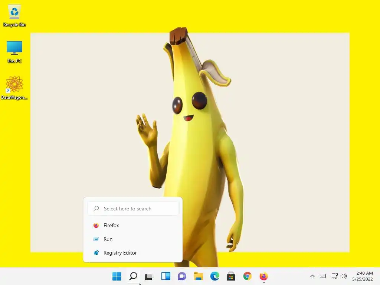Open the Recycle Bin desktop icon
The image size is (380, 285).
point(14,15)
